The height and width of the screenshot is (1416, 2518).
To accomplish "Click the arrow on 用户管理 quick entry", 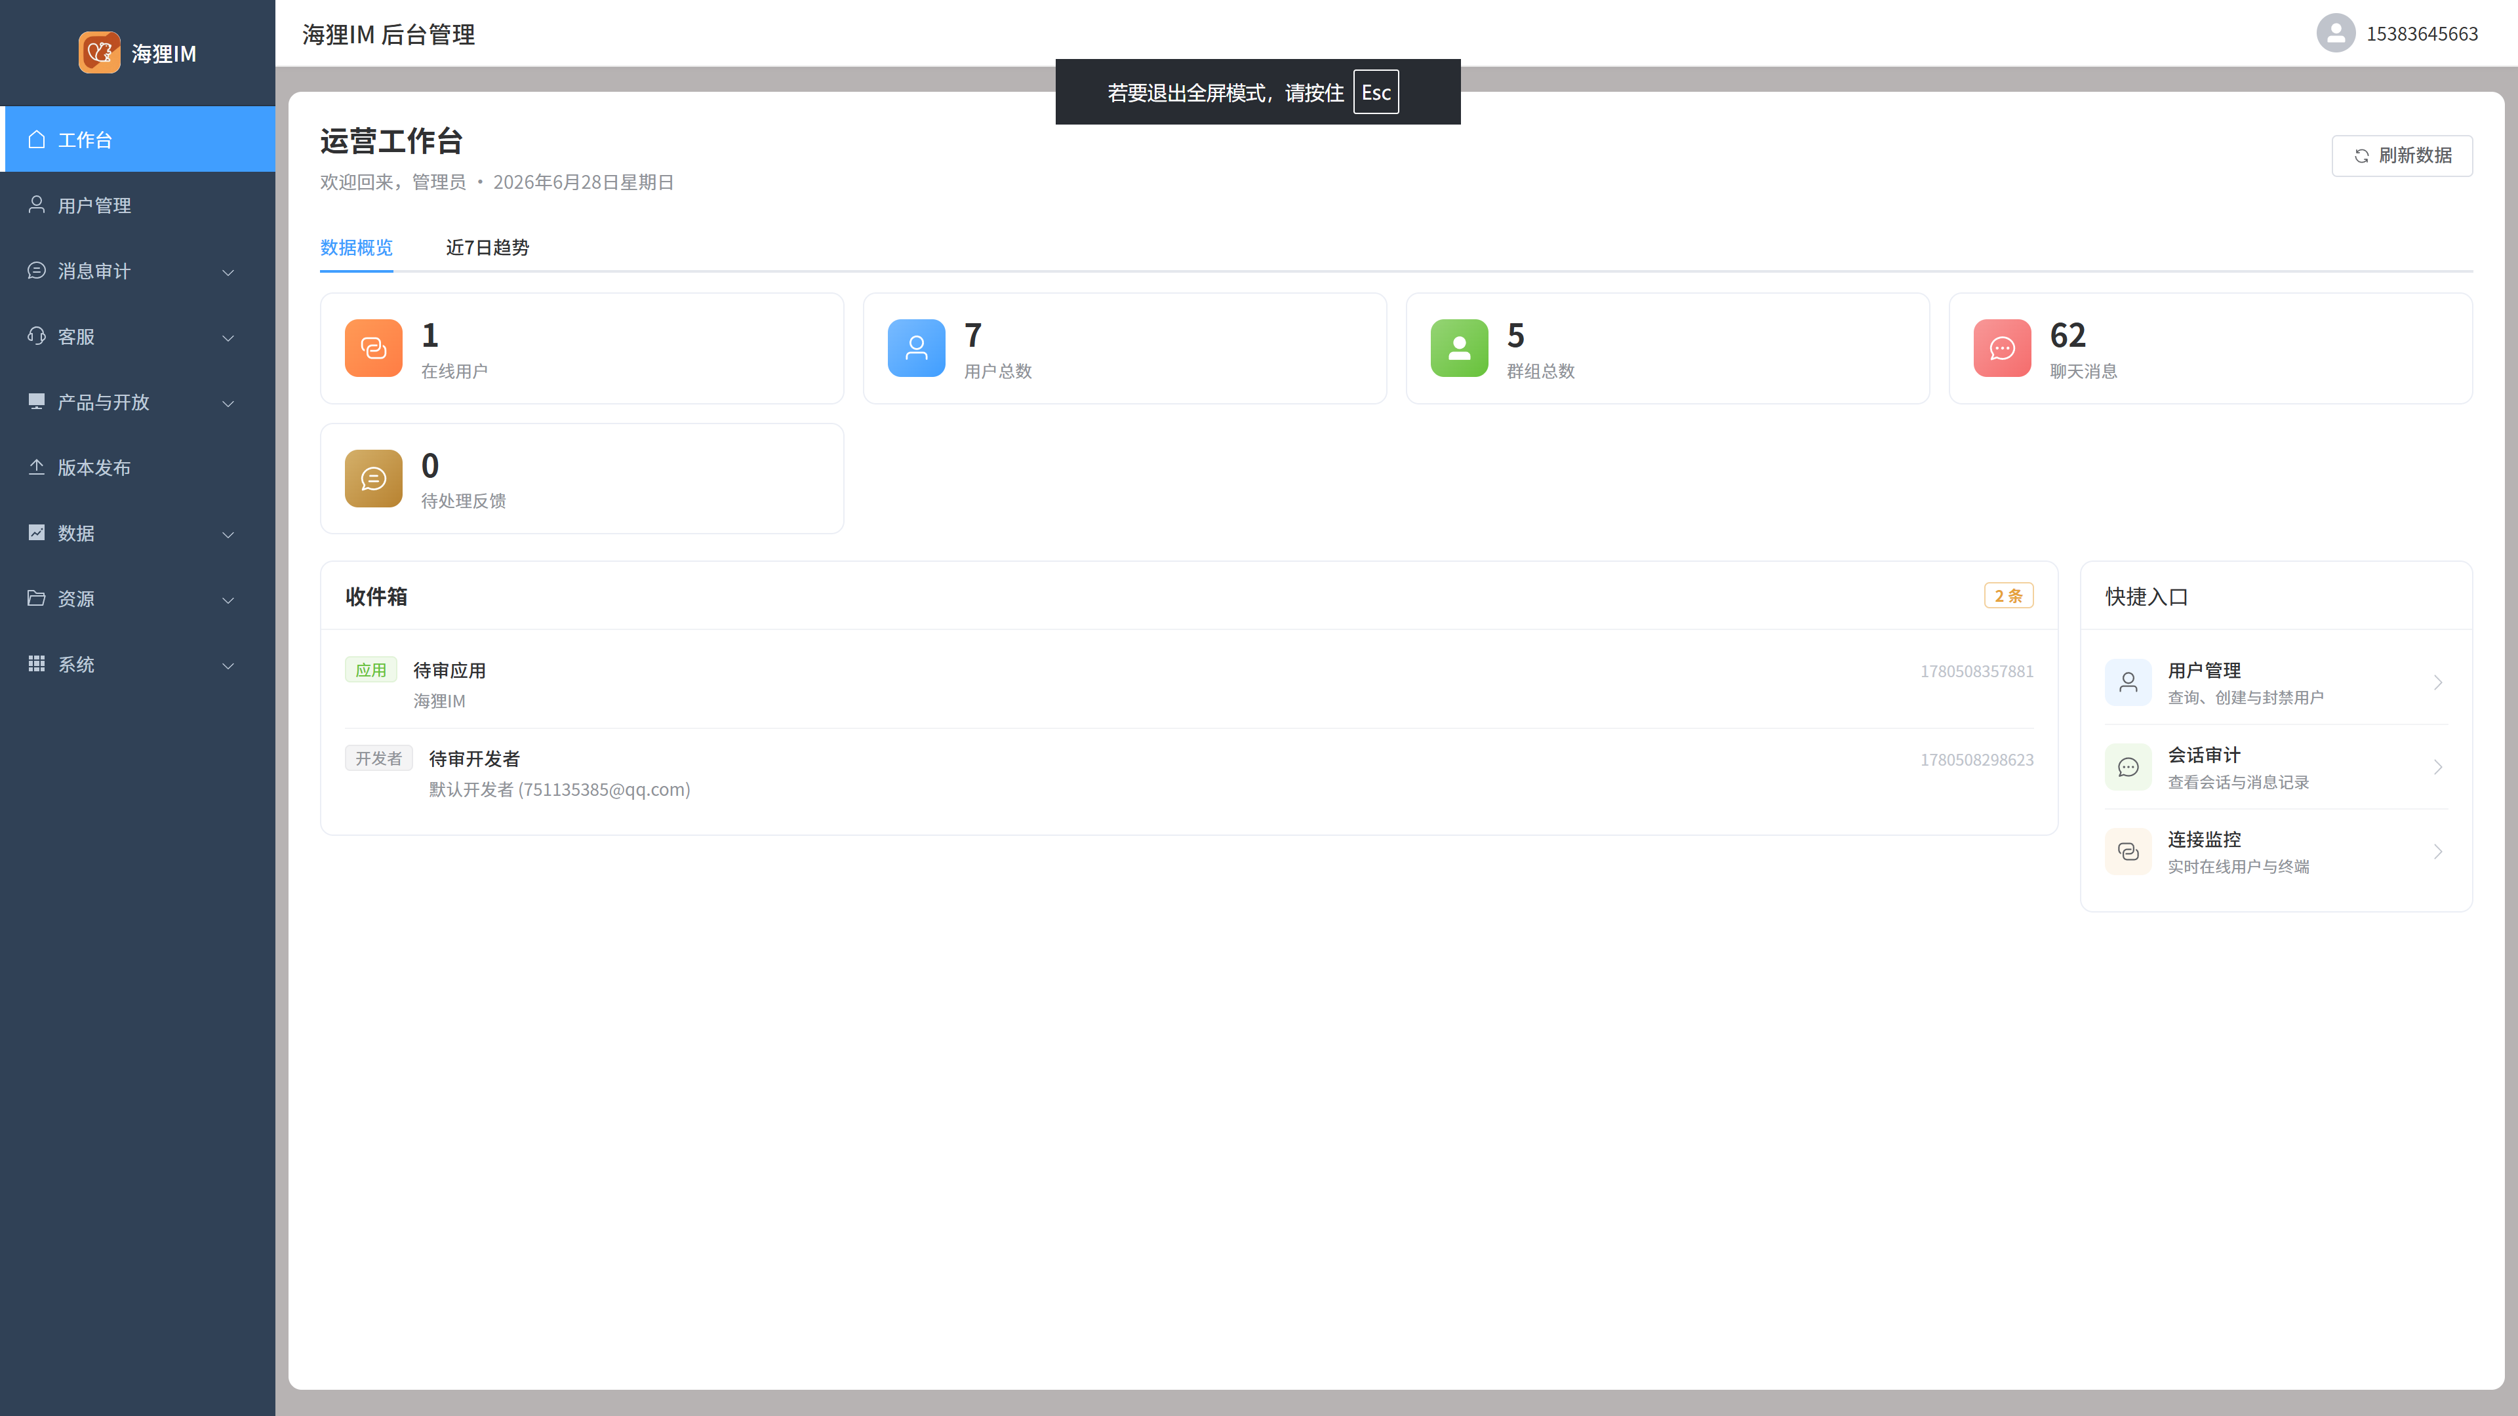I will tap(2438, 682).
